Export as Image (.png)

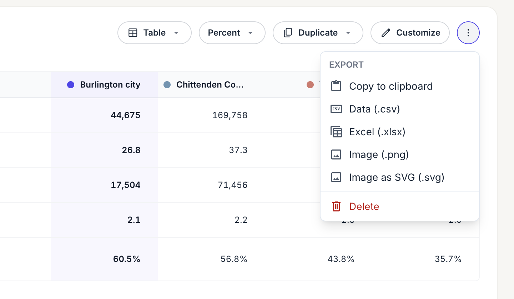(400, 154)
